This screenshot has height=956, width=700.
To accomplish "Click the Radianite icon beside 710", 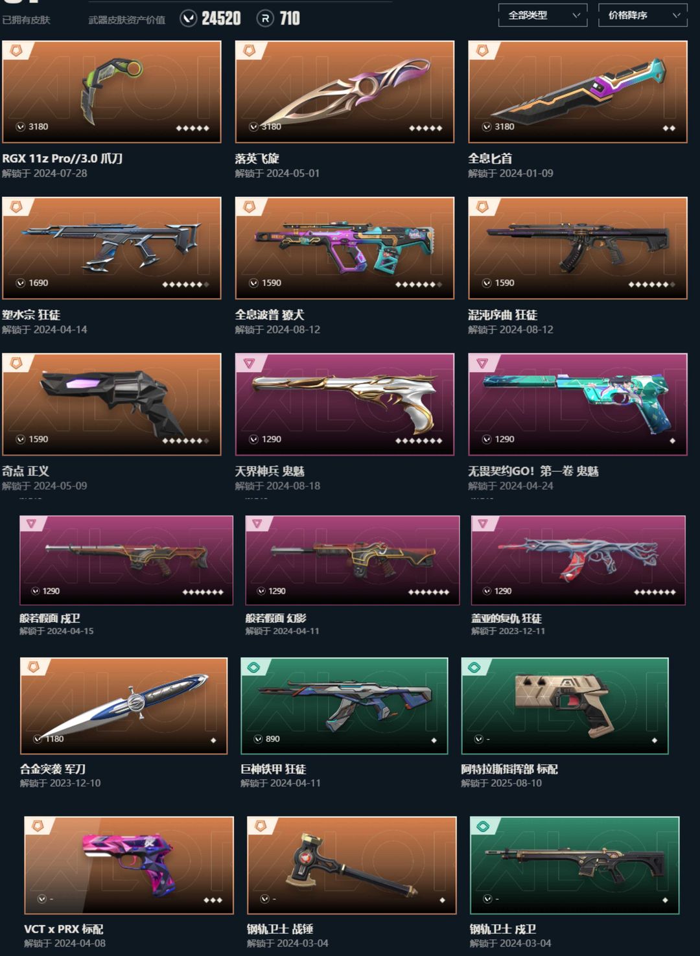I will (265, 19).
